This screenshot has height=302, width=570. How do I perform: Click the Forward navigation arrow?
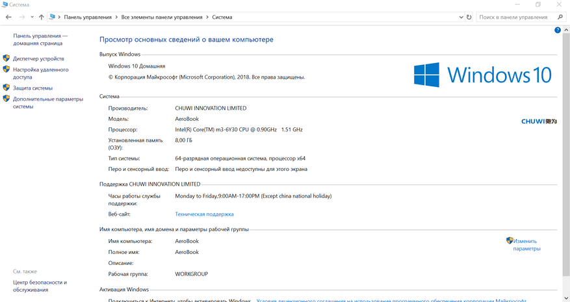coord(21,17)
